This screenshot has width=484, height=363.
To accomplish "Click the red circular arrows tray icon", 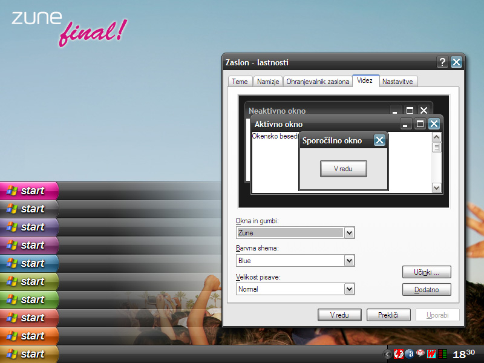I will click(399, 354).
